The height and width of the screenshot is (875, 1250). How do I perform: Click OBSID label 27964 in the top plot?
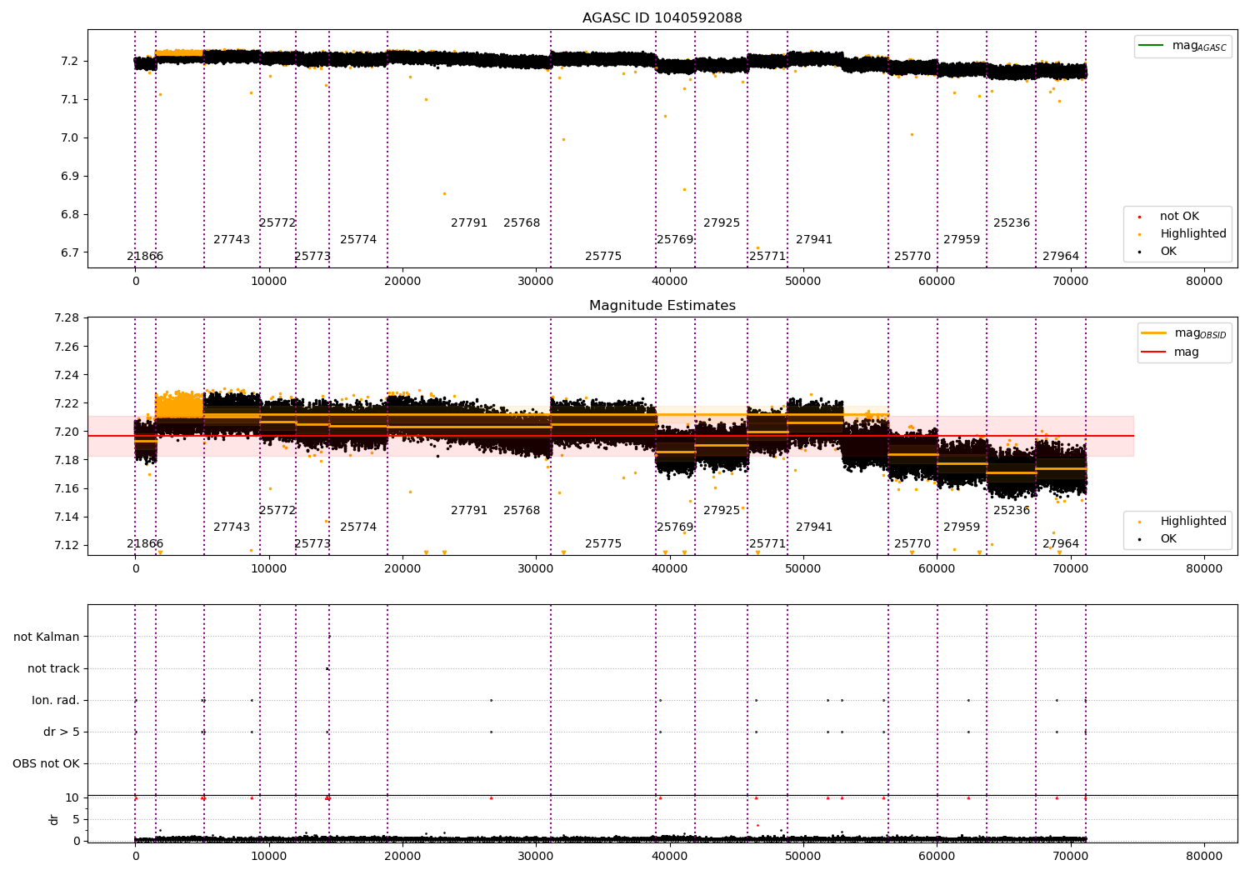(x=1061, y=257)
